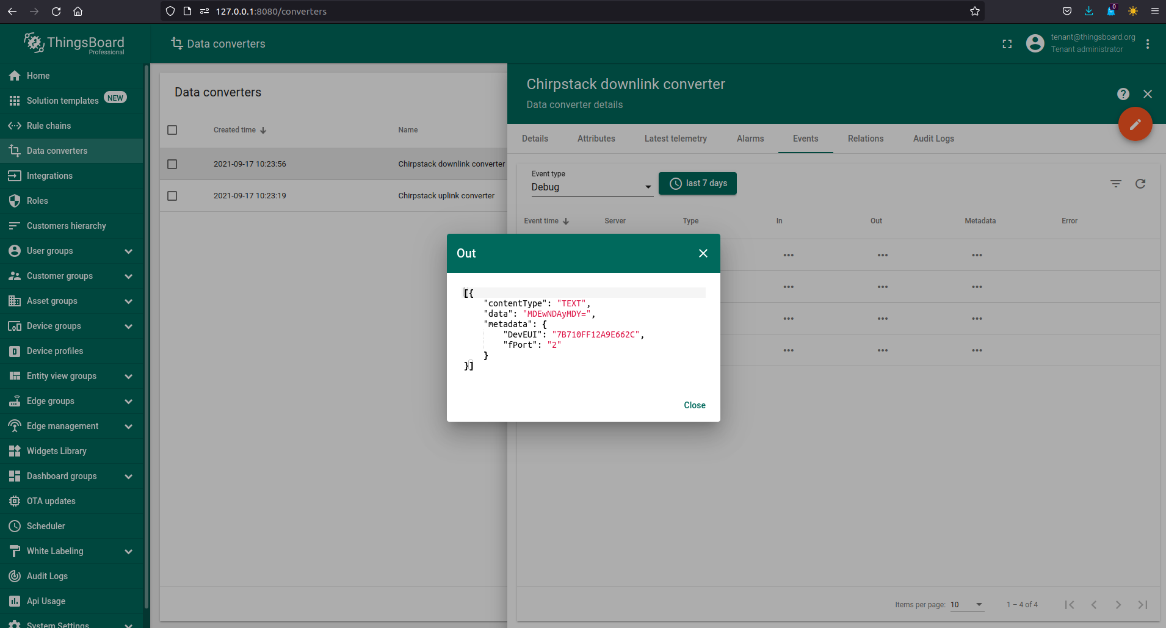This screenshot has width=1166, height=628.
Task: Bookmark this page with star icon
Action: tap(975, 11)
